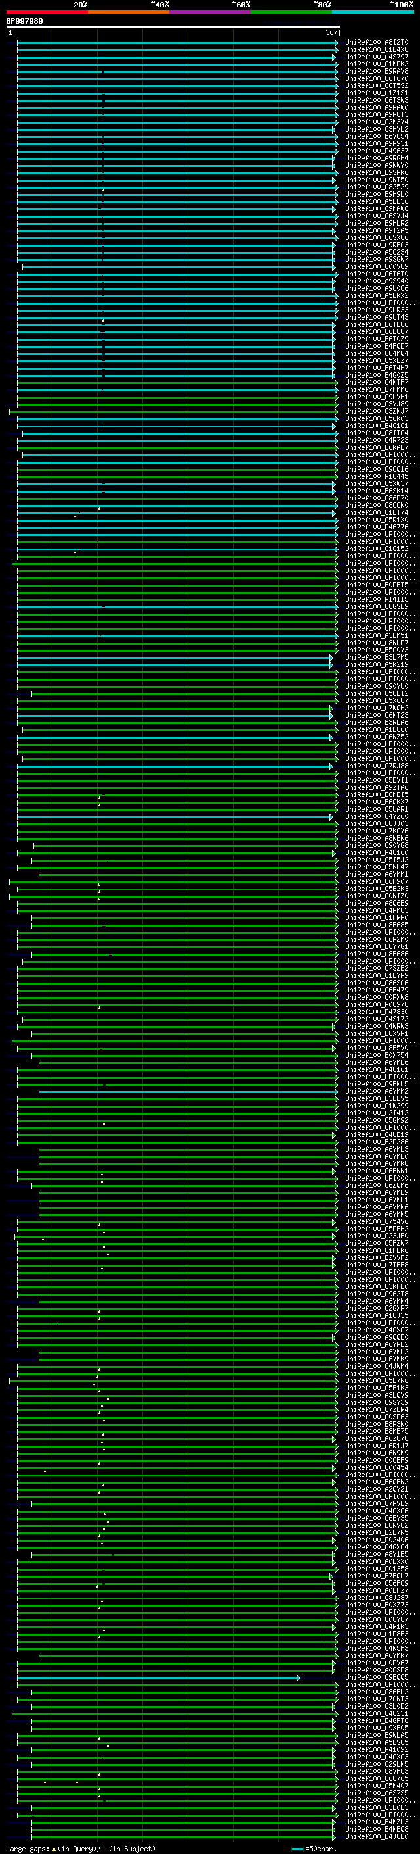Select the UniRef100_A9RGH4 label
The width and height of the screenshot is (420, 1854).
377,159
